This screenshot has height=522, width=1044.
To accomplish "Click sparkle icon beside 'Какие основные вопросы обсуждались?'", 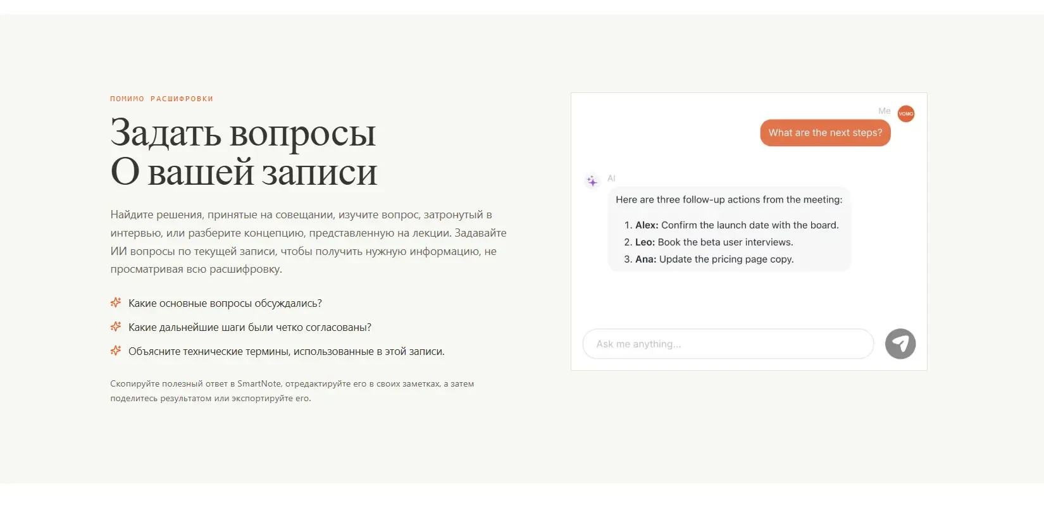I will [x=116, y=302].
